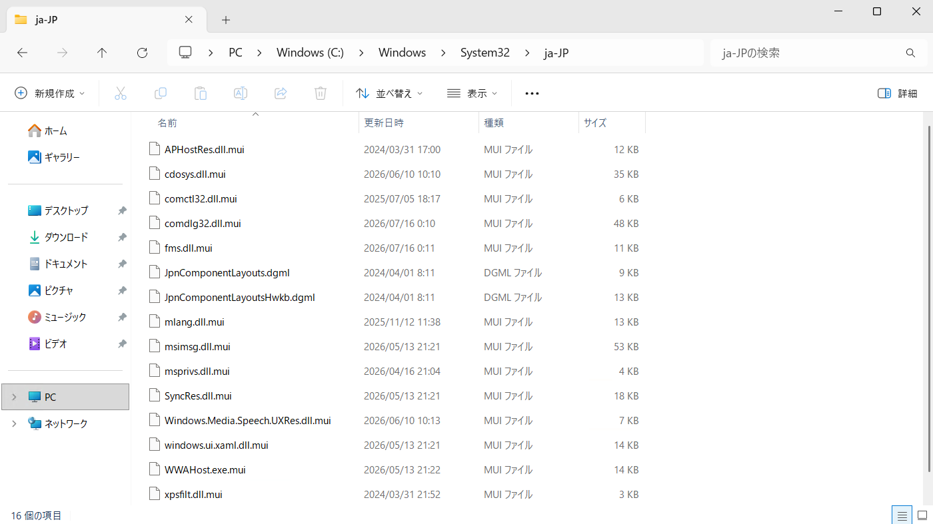Click the Share icon in toolbar
Image resolution: width=933 pixels, height=524 pixels.
[x=281, y=93]
